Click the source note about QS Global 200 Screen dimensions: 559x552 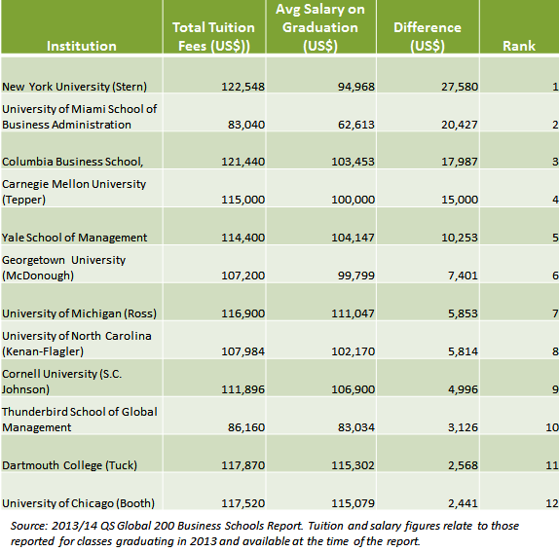(x=265, y=534)
